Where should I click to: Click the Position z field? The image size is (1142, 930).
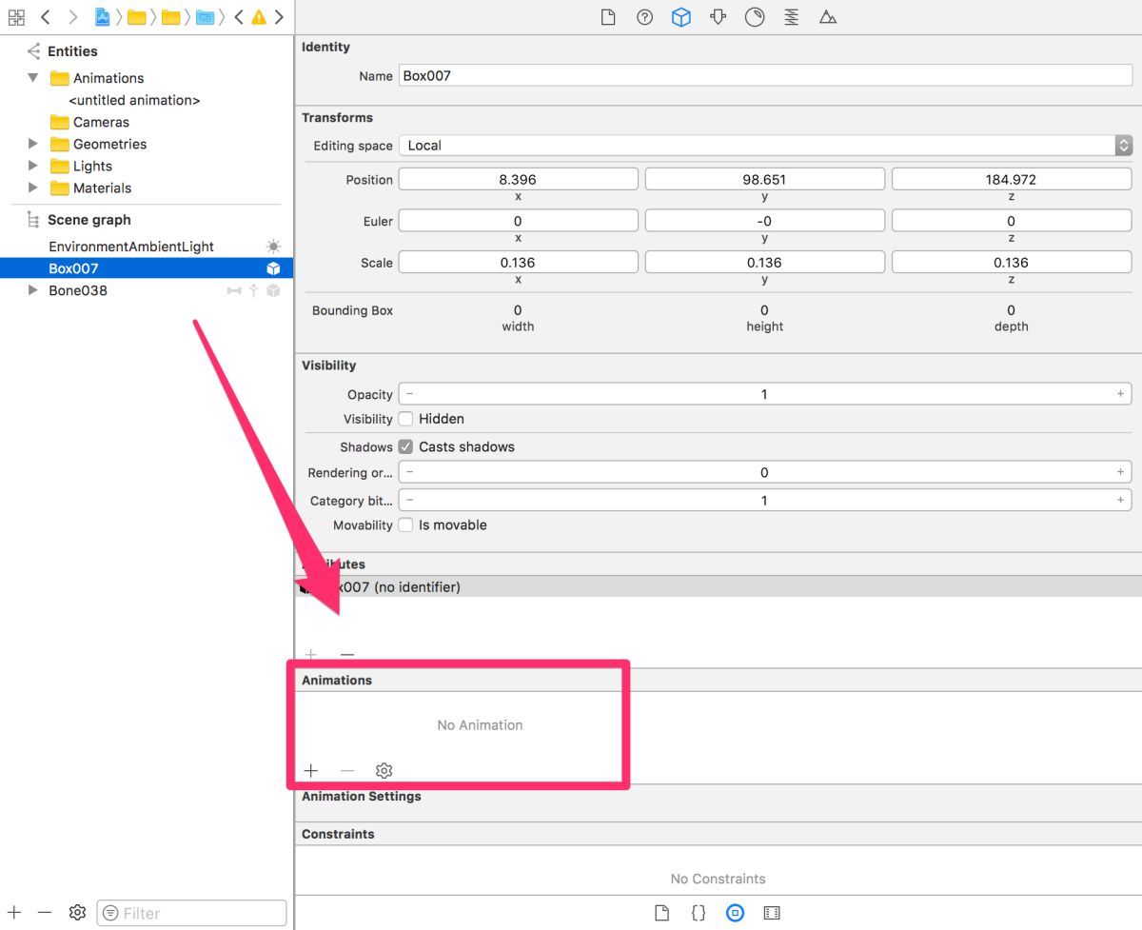click(x=1012, y=179)
